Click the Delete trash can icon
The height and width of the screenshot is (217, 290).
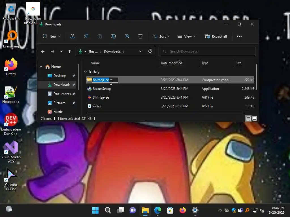pos(140,36)
